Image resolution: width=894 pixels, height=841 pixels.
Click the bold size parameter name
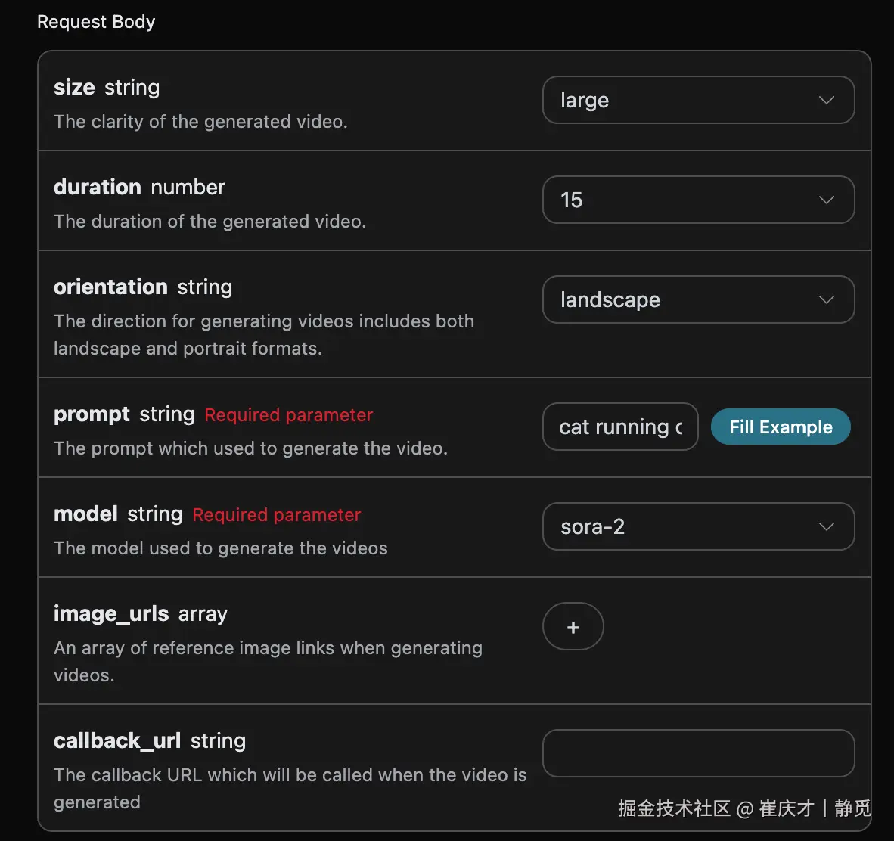coord(74,87)
